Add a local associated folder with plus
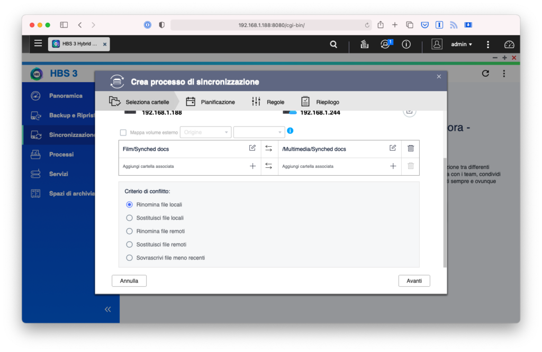 pyautogui.click(x=252, y=166)
